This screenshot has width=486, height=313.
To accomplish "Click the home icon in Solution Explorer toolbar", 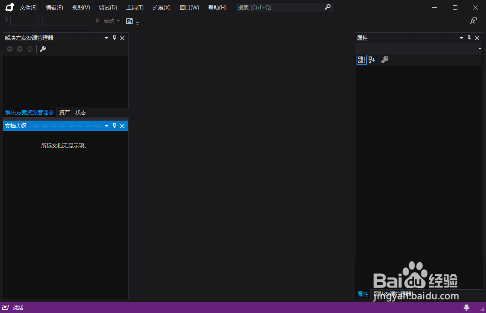I will [x=29, y=49].
